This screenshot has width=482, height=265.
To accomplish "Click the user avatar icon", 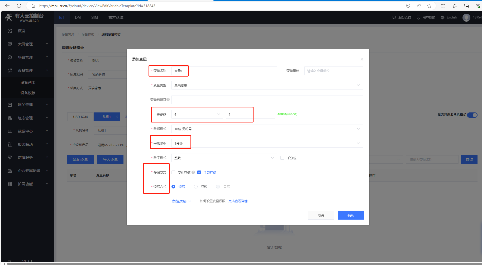I will 466,17.
